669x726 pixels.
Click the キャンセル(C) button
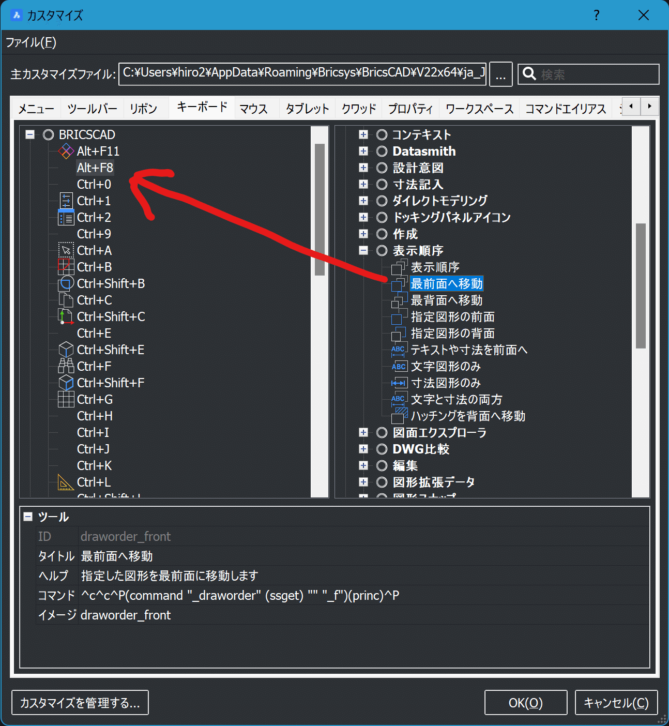616,703
